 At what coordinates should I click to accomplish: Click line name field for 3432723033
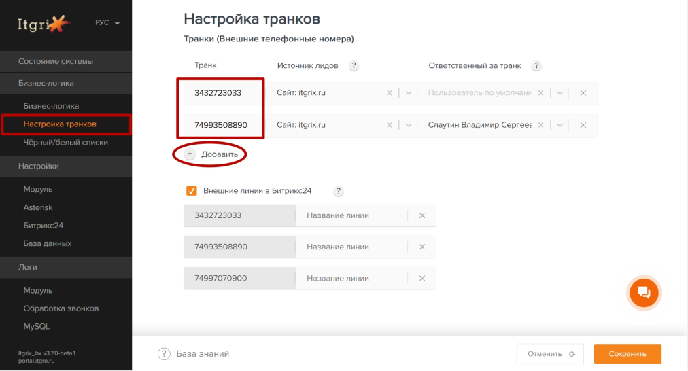coord(350,215)
